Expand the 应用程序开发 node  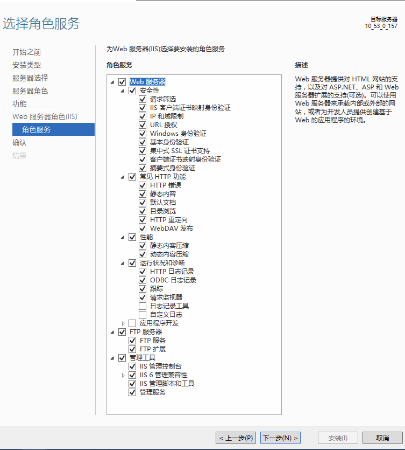pyautogui.click(x=123, y=323)
